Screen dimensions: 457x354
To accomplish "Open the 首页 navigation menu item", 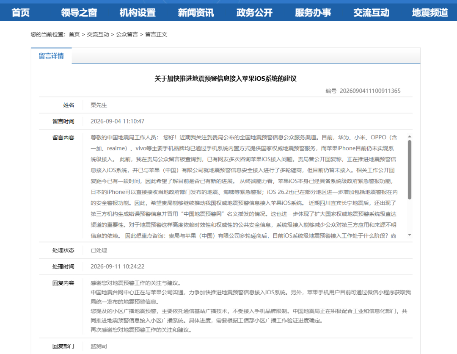I will click(x=20, y=13).
